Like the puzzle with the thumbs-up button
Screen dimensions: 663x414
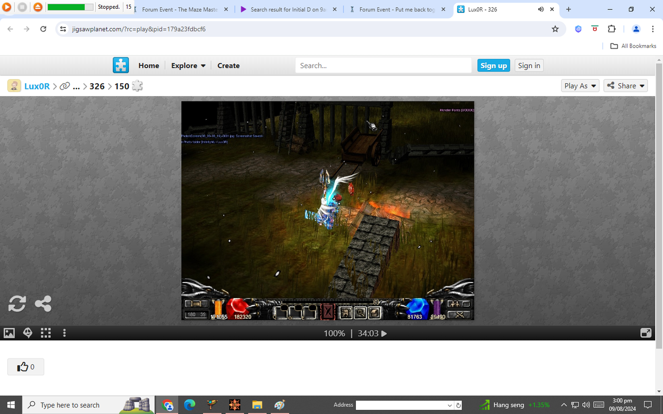[25, 367]
